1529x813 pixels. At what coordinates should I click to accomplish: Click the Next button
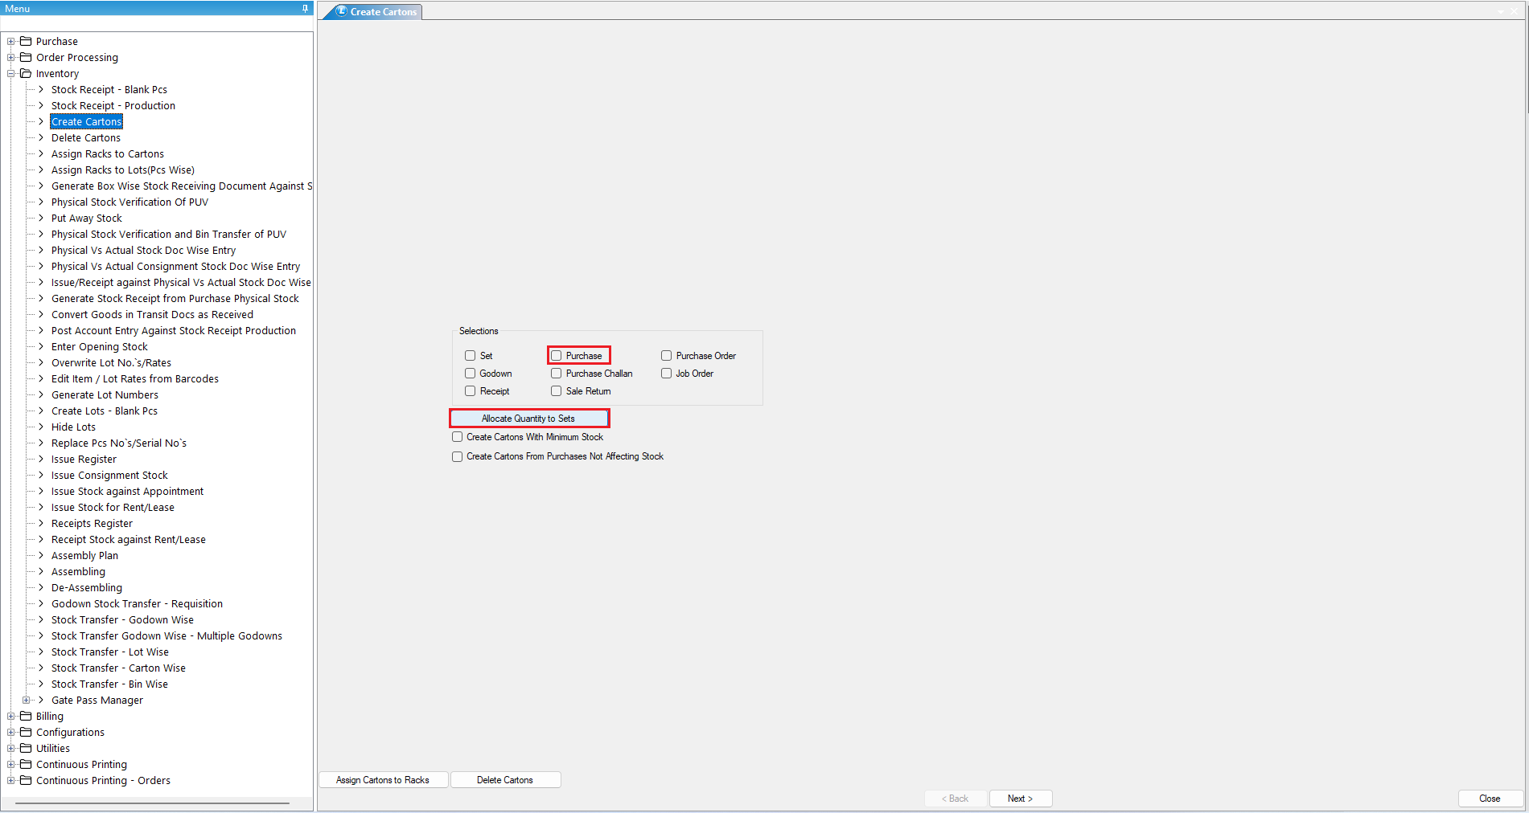[1020, 799]
